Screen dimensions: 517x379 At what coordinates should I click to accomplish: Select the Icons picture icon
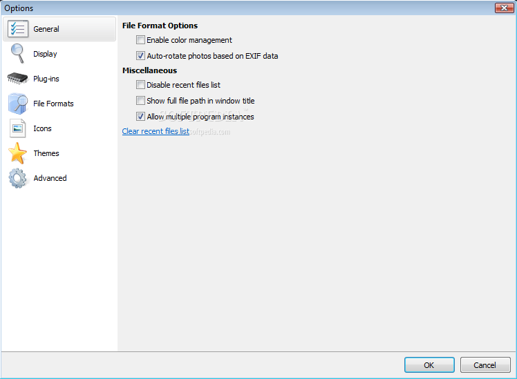pyautogui.click(x=17, y=128)
